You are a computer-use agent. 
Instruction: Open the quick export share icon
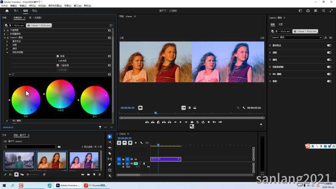coord(308,11)
